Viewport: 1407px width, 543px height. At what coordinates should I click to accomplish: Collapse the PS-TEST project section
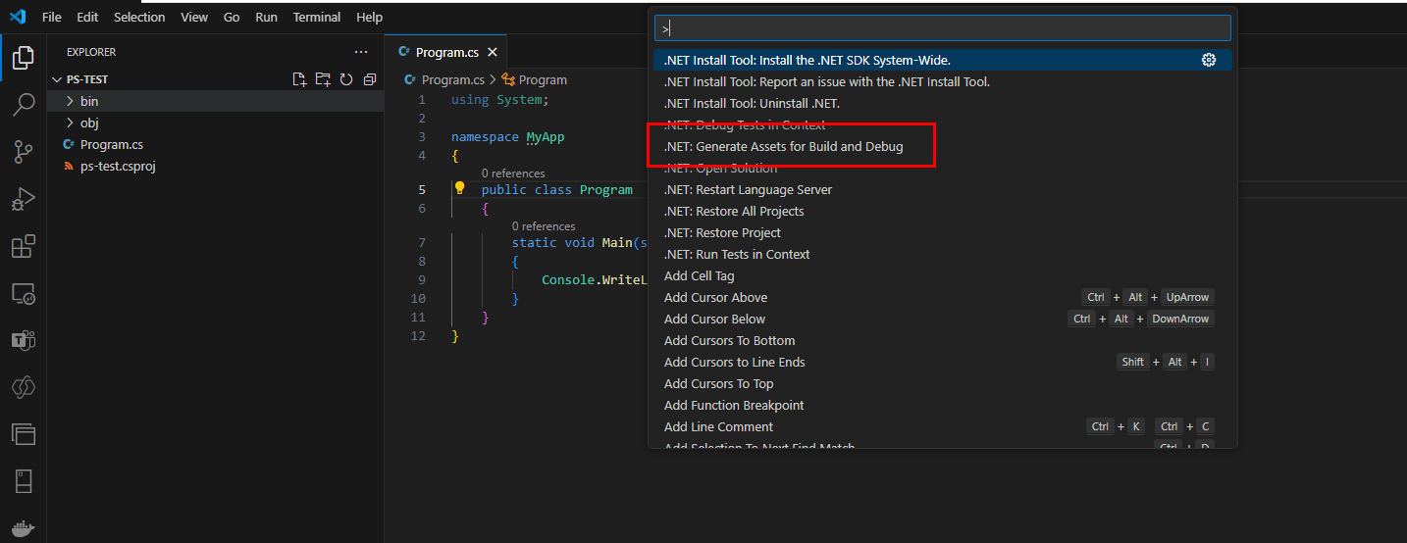(56, 79)
